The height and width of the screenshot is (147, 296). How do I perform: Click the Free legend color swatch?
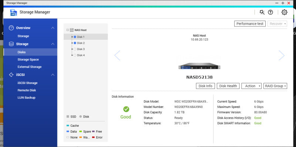tap(93, 132)
